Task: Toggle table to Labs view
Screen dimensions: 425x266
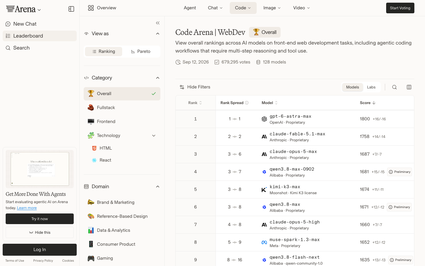Action: coord(371,87)
